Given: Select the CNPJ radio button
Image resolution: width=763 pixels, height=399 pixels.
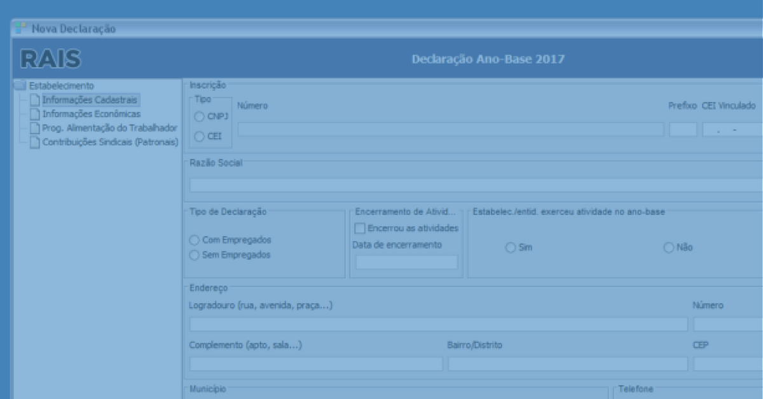Looking at the screenshot, I should pos(199,117).
